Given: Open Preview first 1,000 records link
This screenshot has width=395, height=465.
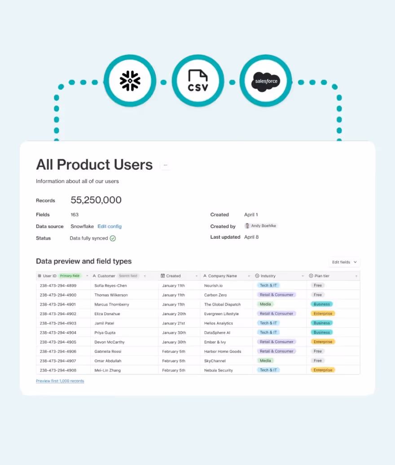Looking at the screenshot, I should (x=60, y=381).
